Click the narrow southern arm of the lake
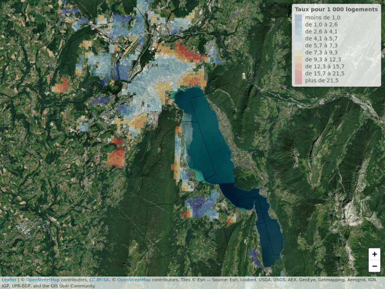The image size is (385, 289). coord(269,233)
